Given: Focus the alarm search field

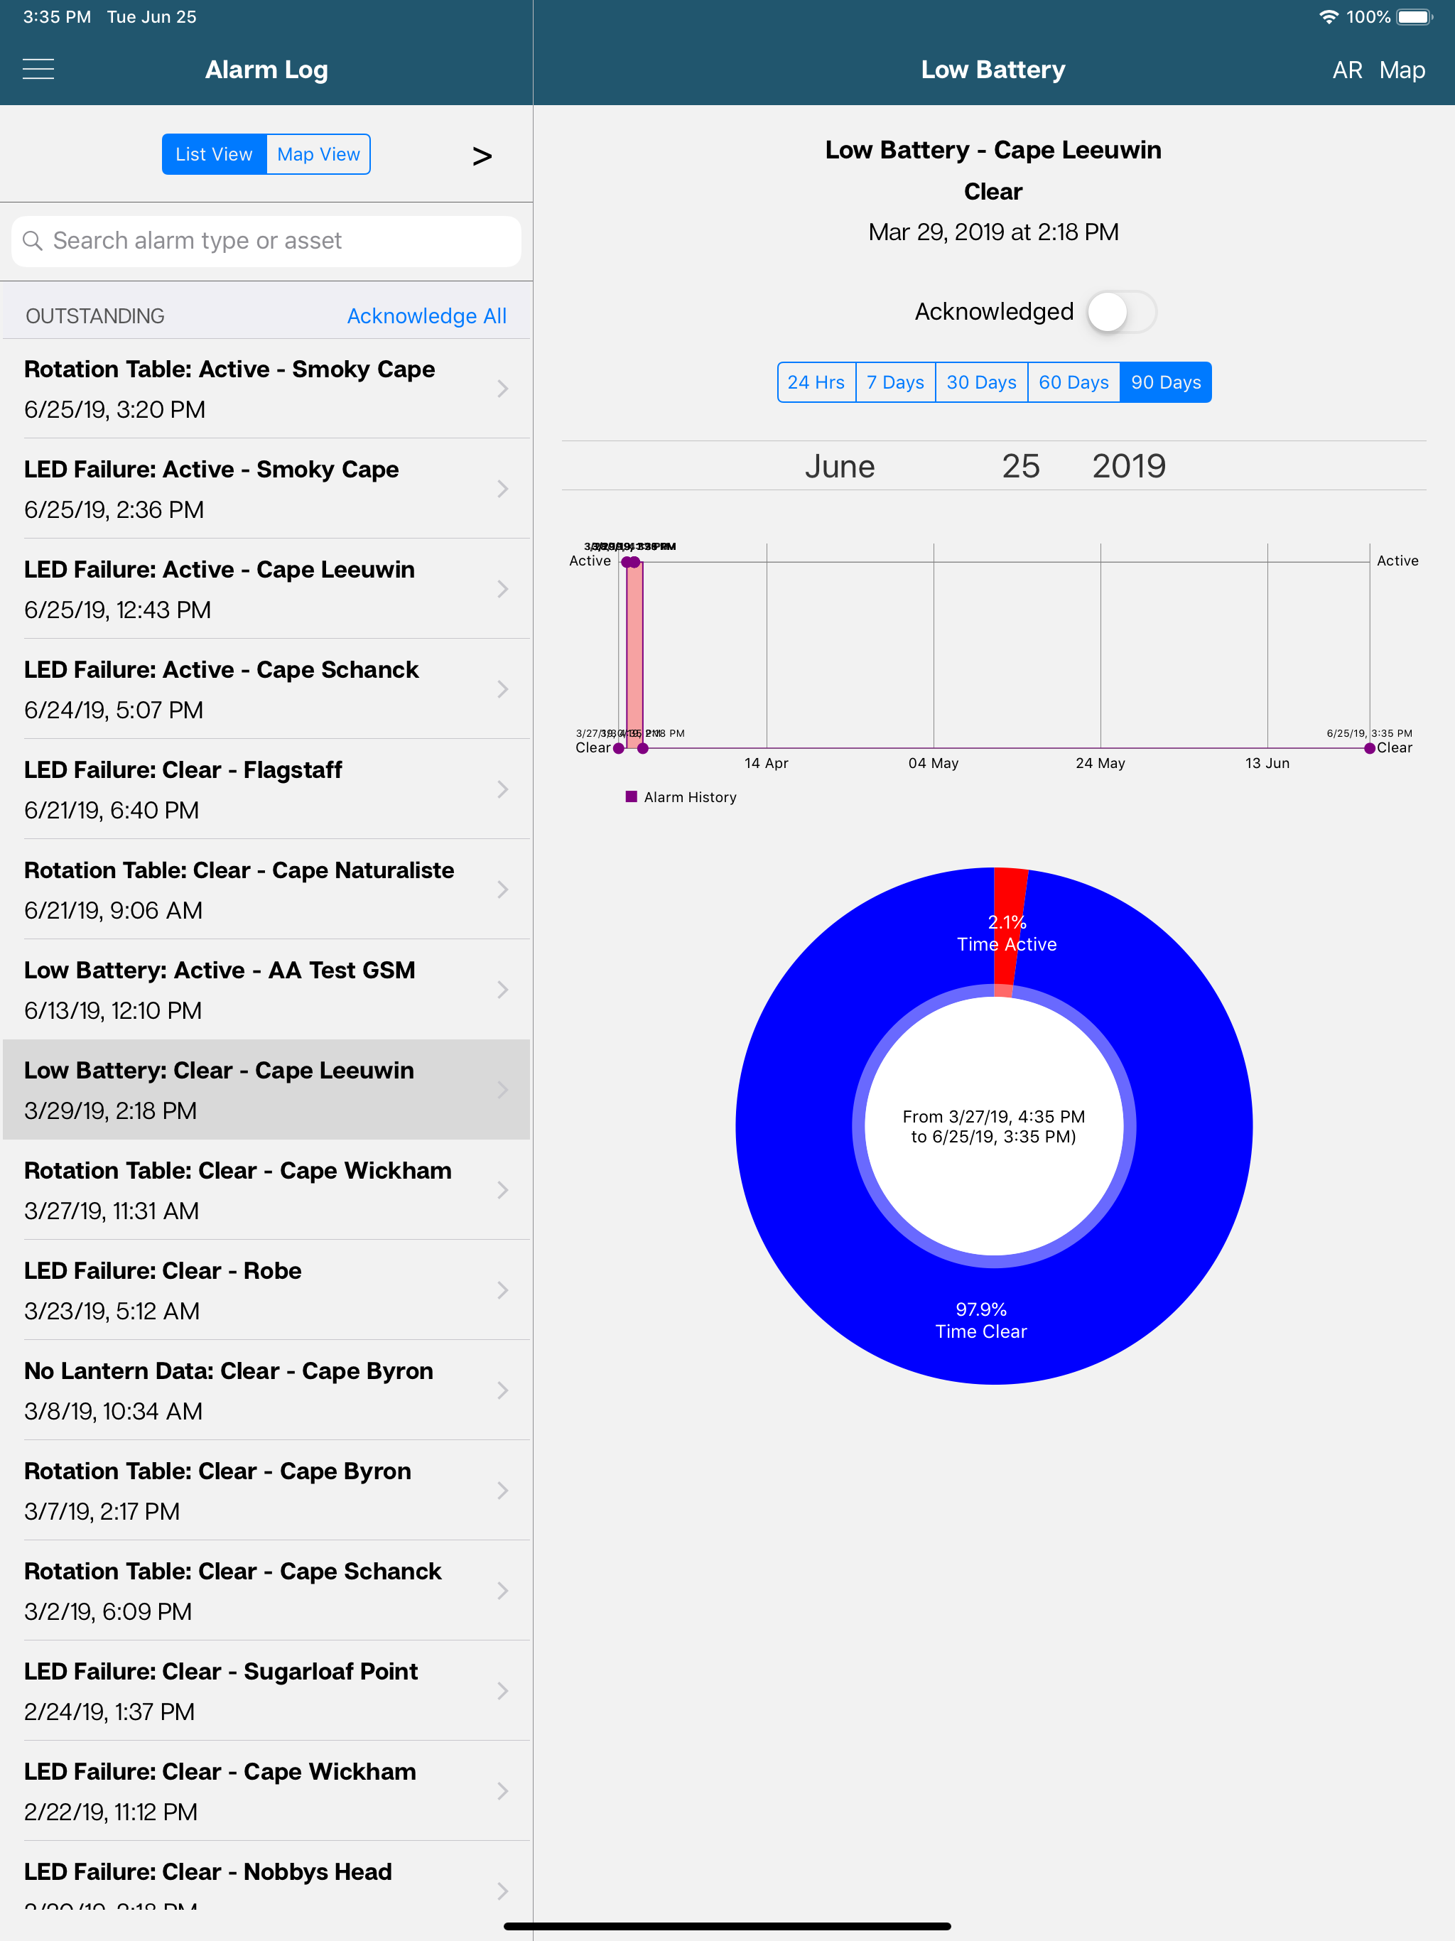Looking at the screenshot, I should point(266,242).
